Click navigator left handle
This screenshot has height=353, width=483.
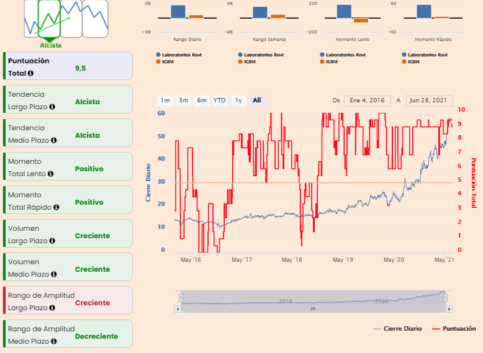(181, 298)
